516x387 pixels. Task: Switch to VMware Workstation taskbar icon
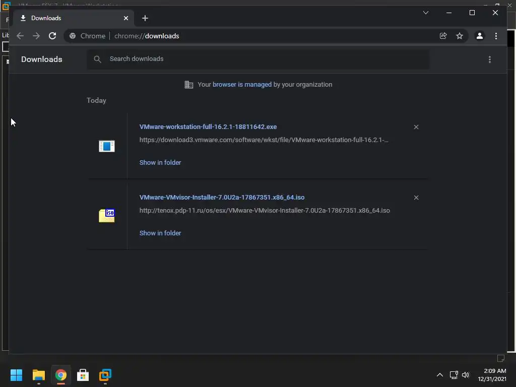[x=105, y=375]
